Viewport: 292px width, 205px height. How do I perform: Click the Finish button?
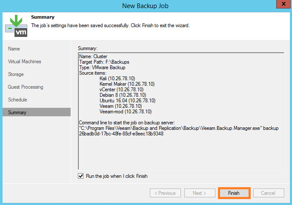[234, 193]
